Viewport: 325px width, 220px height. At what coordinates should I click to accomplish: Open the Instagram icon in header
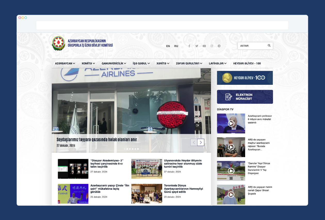(x=212, y=46)
